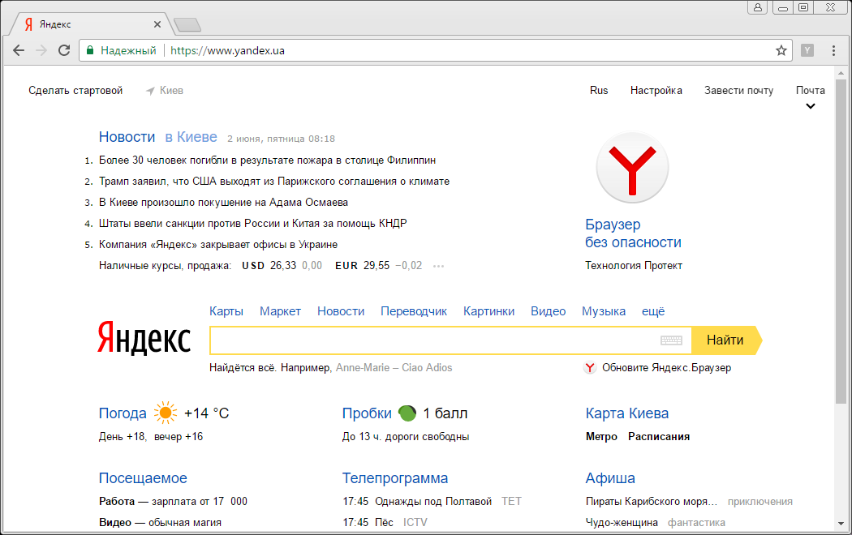Click the green traffic indicator icon
852x535 pixels.
407,413
